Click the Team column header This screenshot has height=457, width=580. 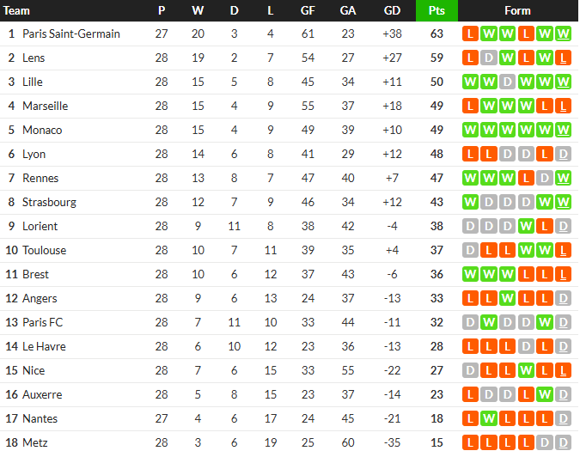tap(16, 10)
